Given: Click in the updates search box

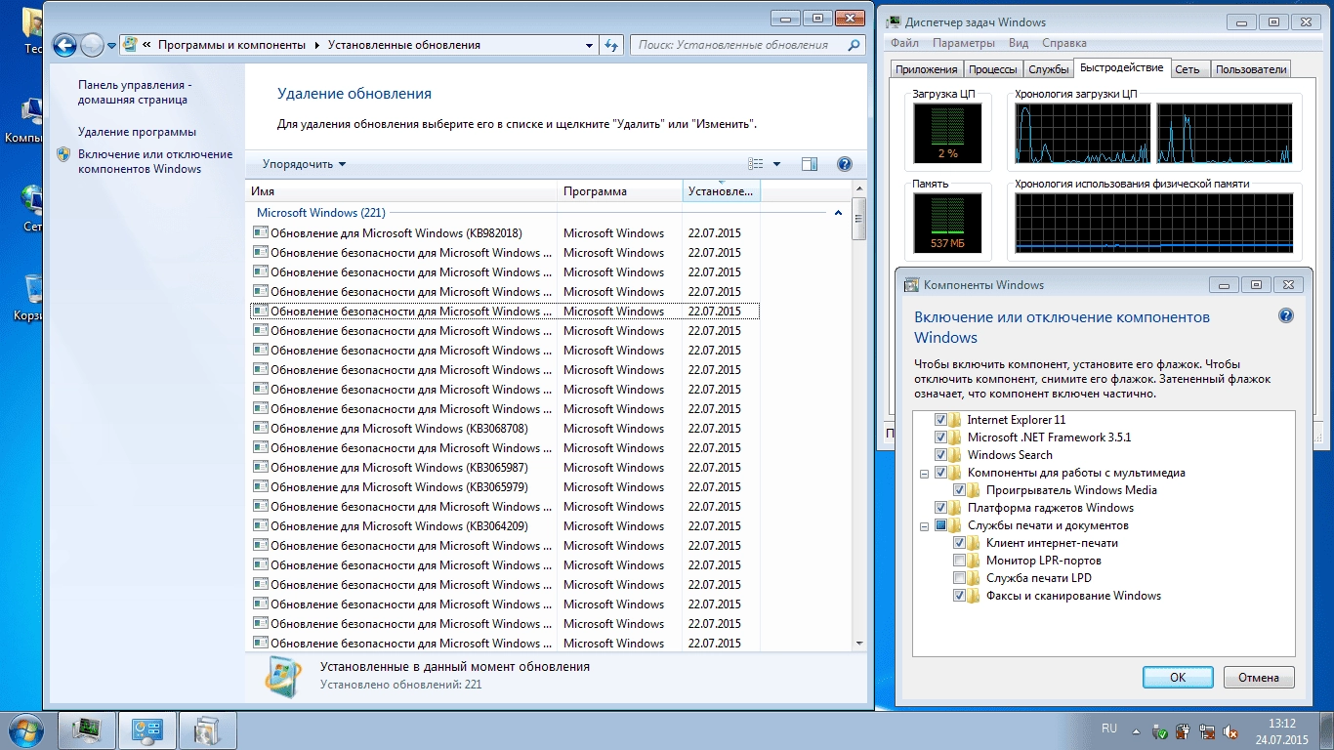Looking at the screenshot, I should tap(739, 45).
